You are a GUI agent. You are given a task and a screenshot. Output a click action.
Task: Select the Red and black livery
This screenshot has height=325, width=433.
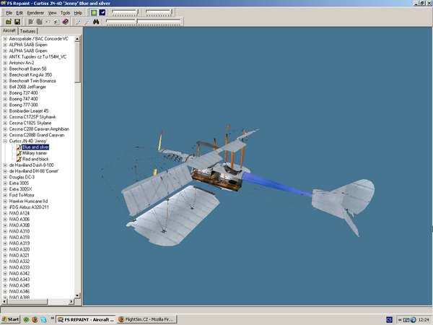coord(35,159)
